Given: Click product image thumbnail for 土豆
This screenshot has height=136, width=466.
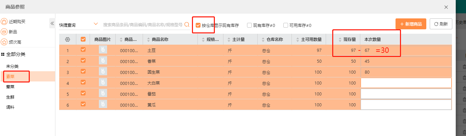Looking at the screenshot, I should [x=103, y=50].
